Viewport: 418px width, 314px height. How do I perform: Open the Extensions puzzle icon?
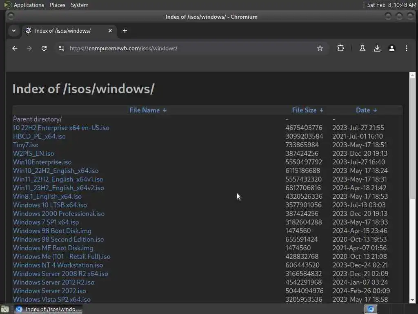[x=340, y=48]
